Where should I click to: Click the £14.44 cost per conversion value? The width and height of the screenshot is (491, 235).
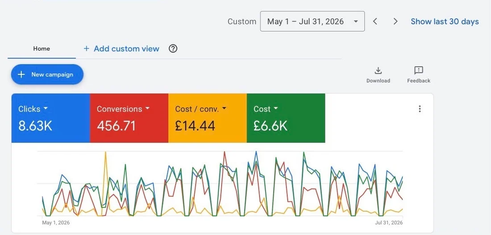195,126
